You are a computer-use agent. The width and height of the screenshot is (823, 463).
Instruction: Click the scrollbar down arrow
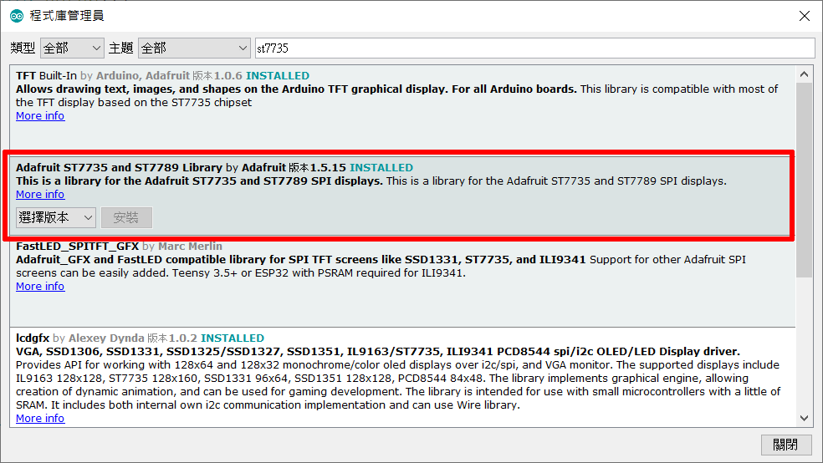(804, 418)
